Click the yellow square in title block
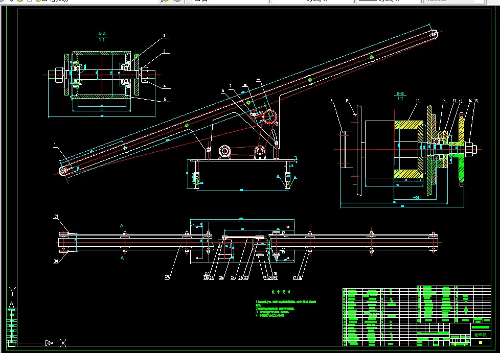 coord(481,342)
